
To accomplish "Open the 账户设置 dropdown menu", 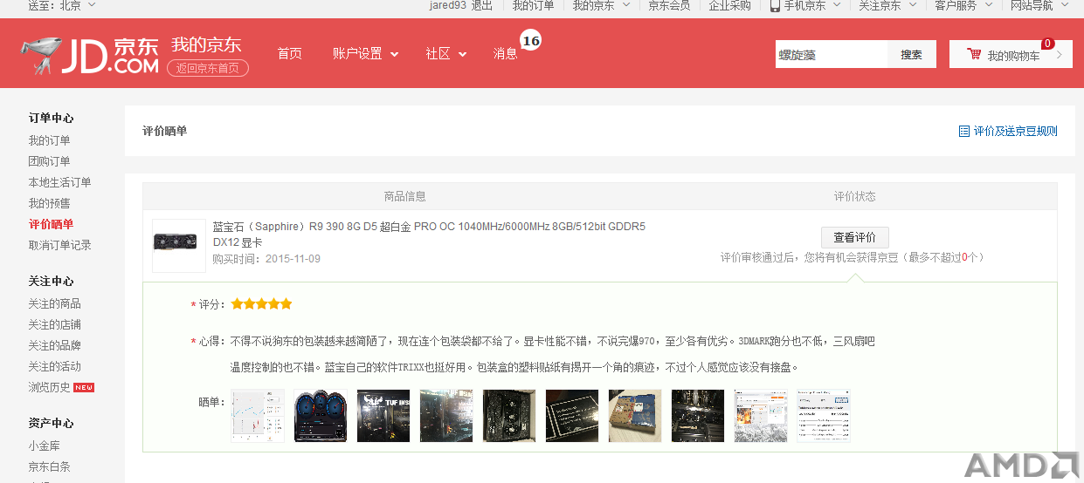I will point(365,54).
